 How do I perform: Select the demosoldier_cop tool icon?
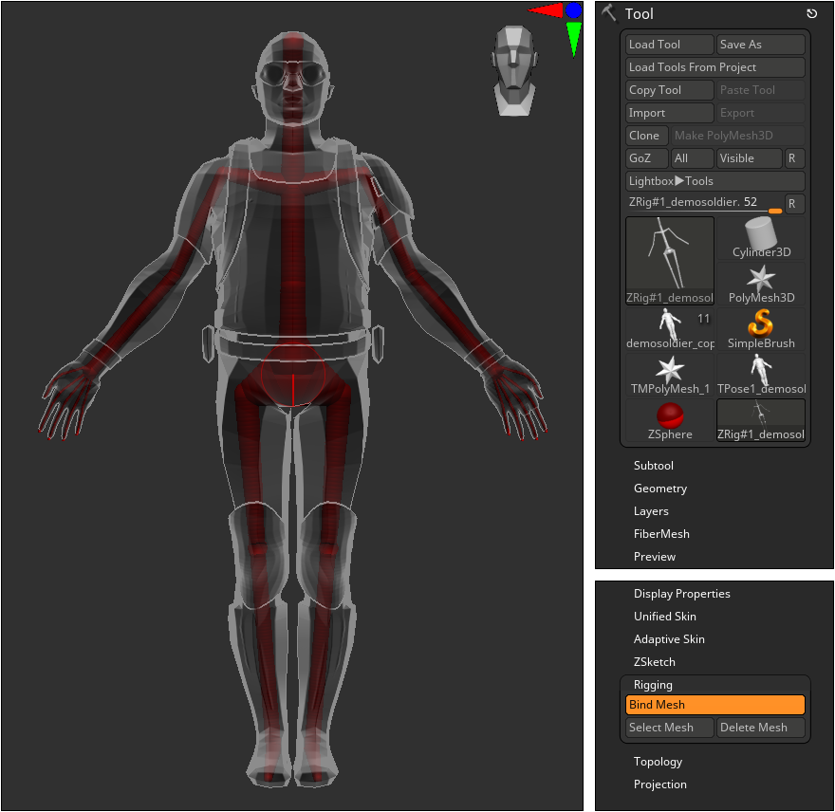669,329
